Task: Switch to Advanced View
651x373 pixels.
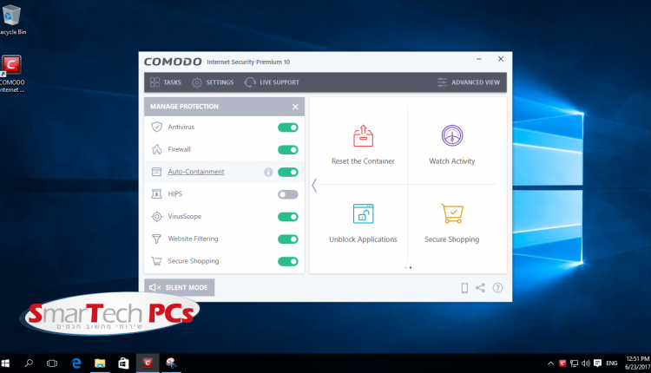Action: pyautogui.click(x=469, y=82)
